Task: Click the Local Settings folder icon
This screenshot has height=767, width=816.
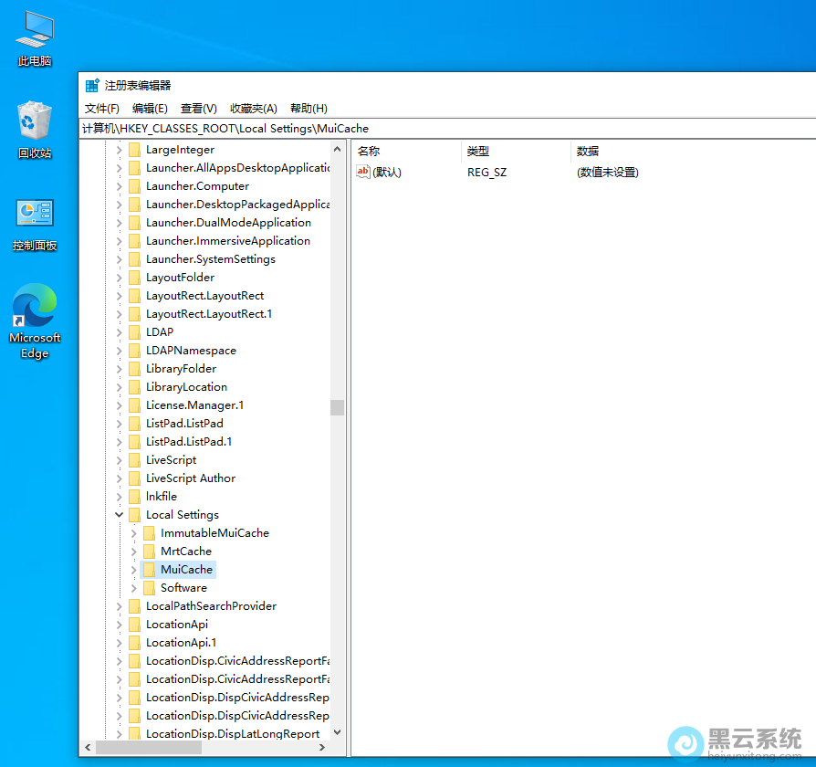Action: [x=134, y=515]
